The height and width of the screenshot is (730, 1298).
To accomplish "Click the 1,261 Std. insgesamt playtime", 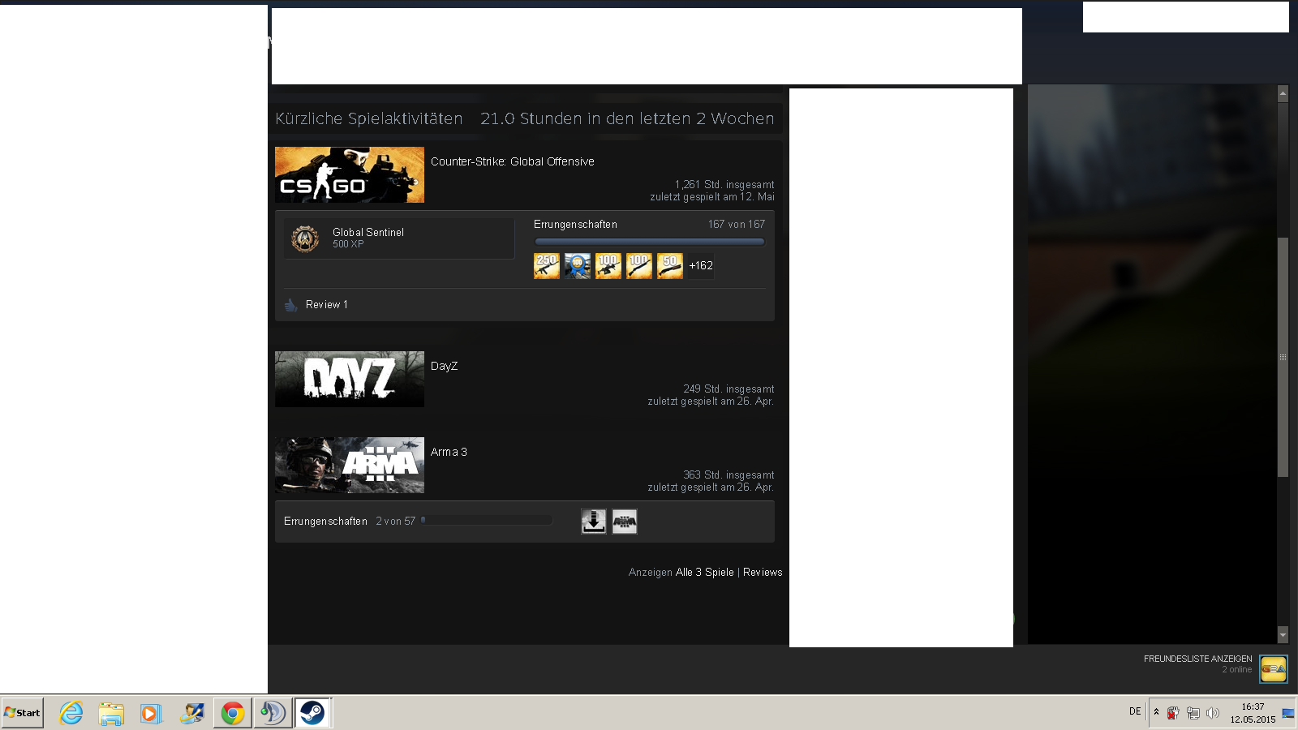I will click(724, 185).
